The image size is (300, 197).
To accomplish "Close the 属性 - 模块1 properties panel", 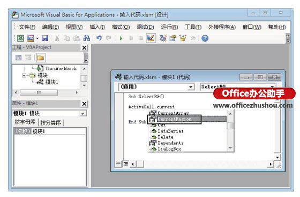I will [84, 104].
